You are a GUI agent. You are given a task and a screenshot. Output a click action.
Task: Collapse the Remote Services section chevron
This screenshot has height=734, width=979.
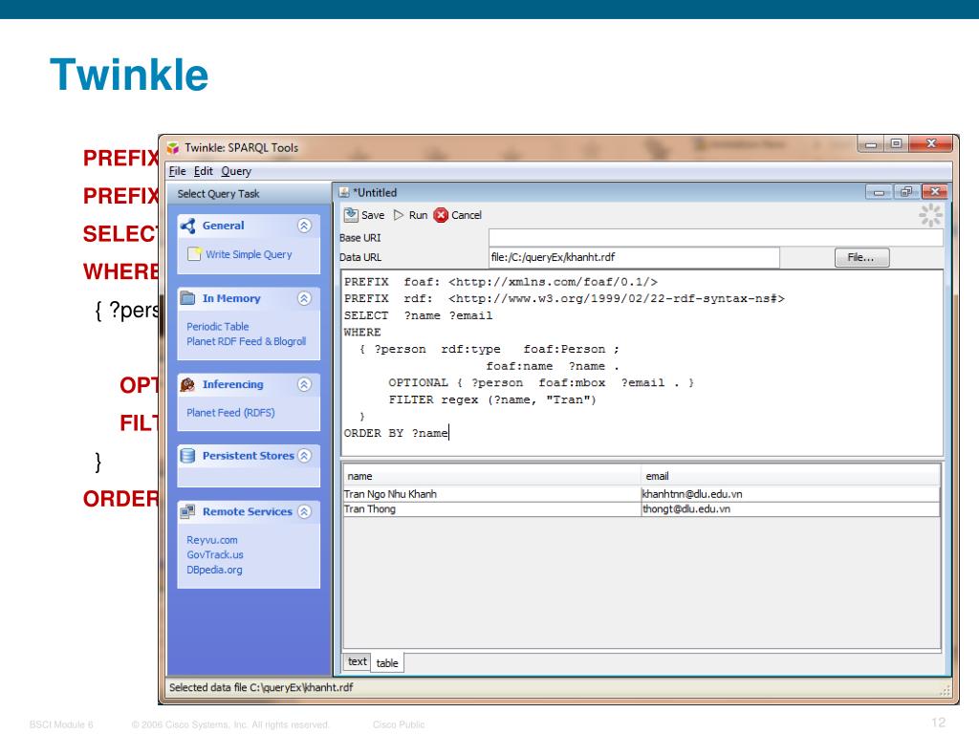click(x=304, y=511)
